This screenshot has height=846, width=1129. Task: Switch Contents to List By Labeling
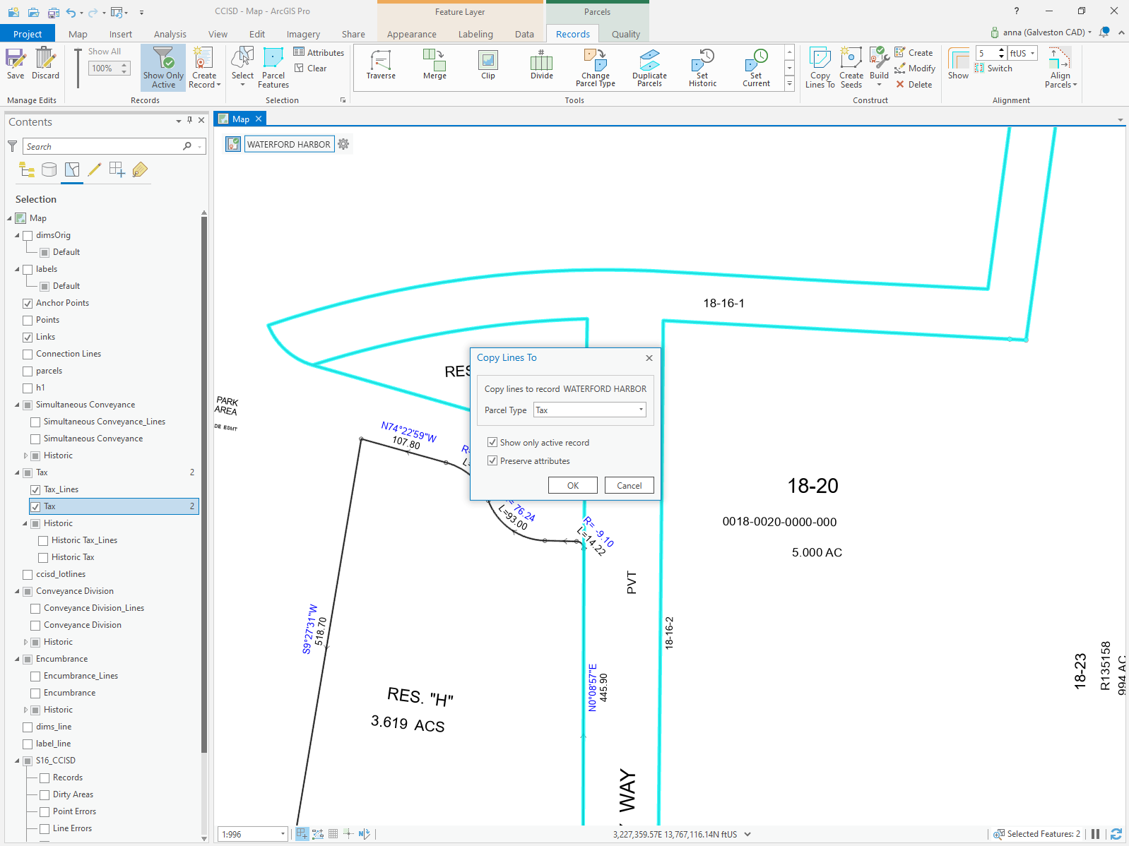click(140, 169)
